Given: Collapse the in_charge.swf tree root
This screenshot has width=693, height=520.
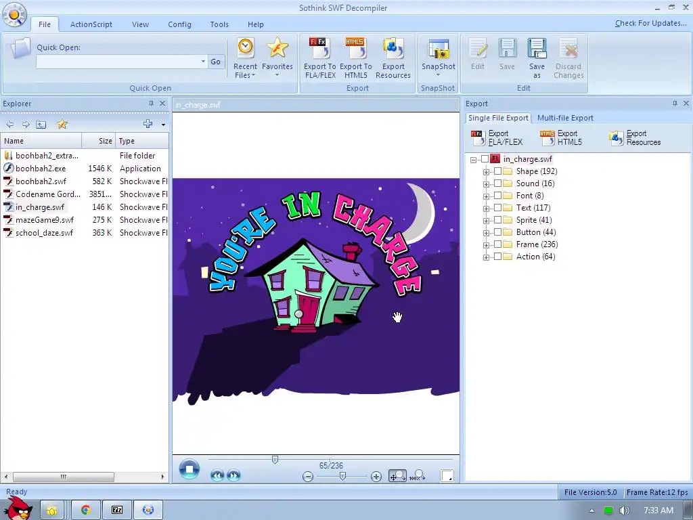Looking at the screenshot, I should coord(474,160).
